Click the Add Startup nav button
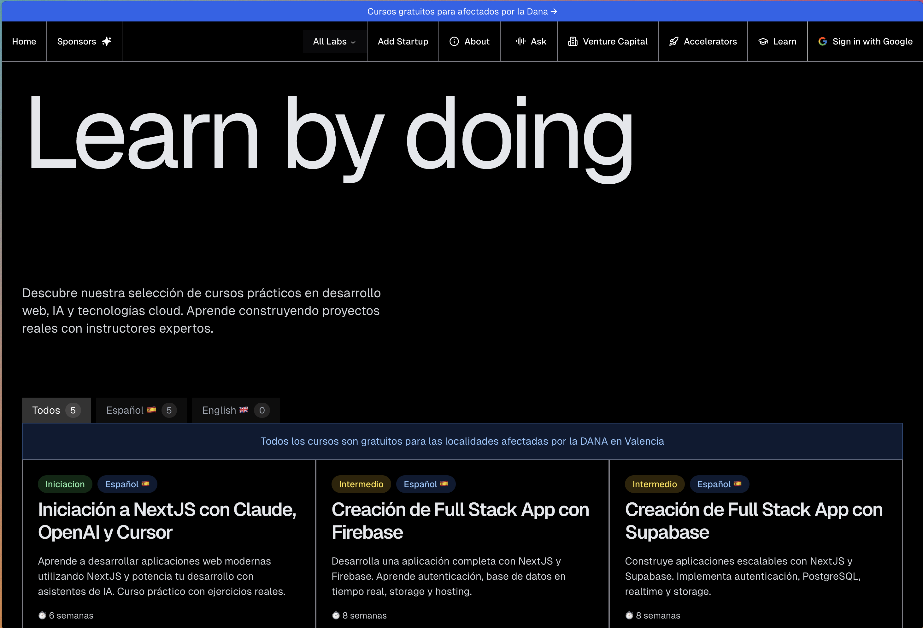The image size is (923, 628). coord(403,41)
